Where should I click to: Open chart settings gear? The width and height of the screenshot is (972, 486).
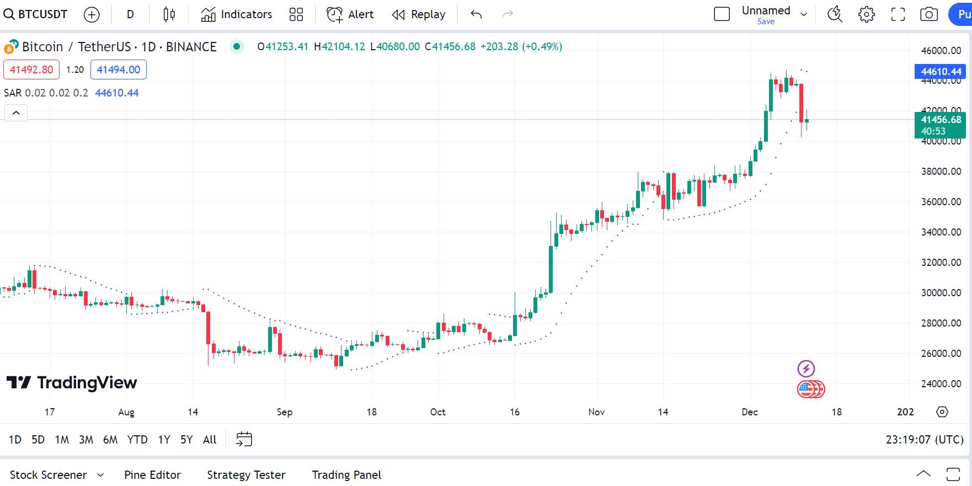tap(866, 15)
